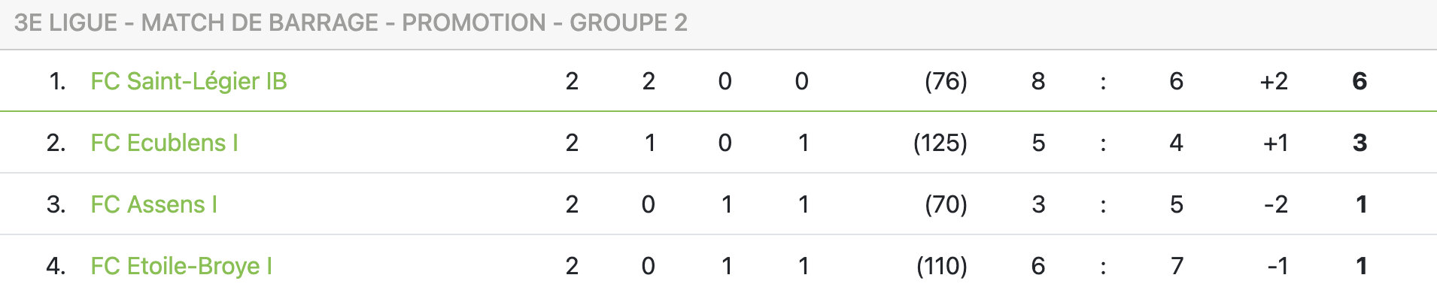Screen dimensions: 1437x290
Task: Click Saint-Légier's goal difference +2
Action: click(1274, 81)
